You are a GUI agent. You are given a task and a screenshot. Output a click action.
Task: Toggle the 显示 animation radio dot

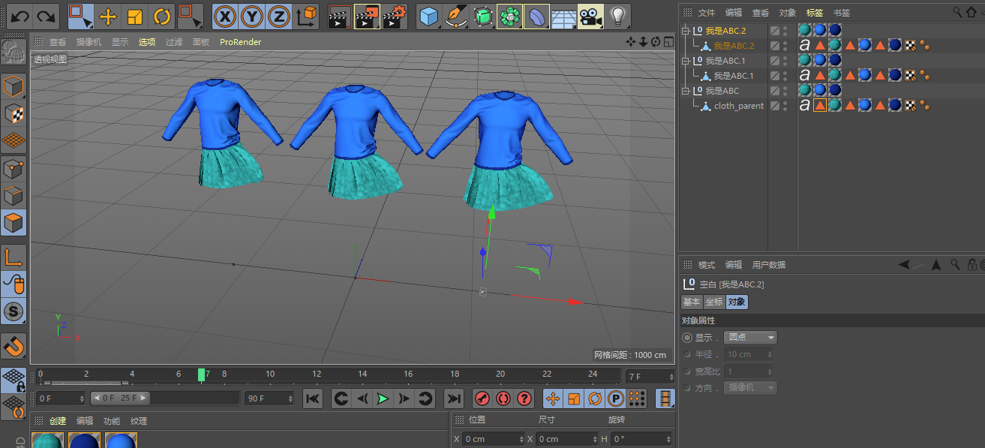point(688,338)
